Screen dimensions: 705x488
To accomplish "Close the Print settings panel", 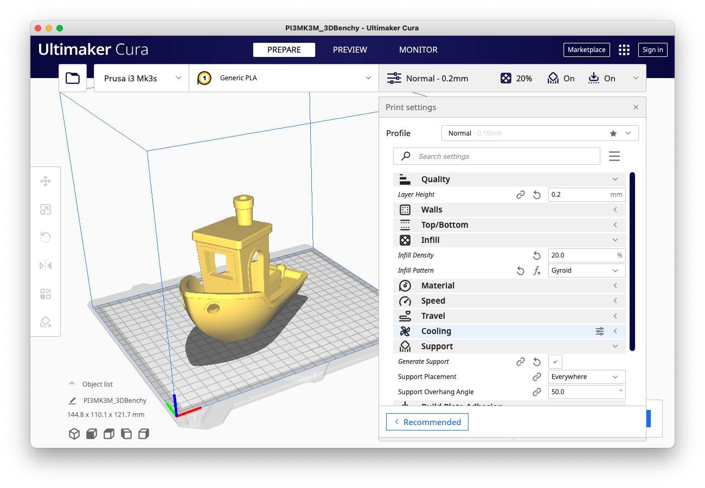I will (x=636, y=107).
